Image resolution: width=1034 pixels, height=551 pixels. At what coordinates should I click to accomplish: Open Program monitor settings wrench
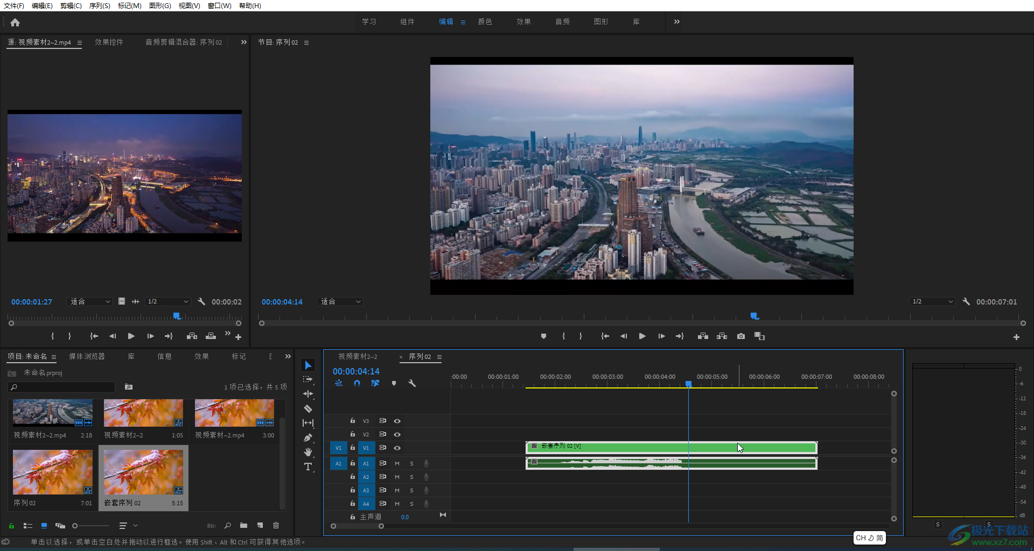[x=966, y=302]
